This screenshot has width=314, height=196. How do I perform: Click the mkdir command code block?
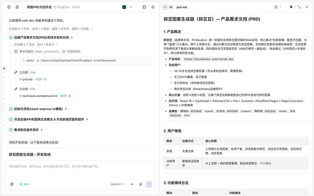click(86, 60)
